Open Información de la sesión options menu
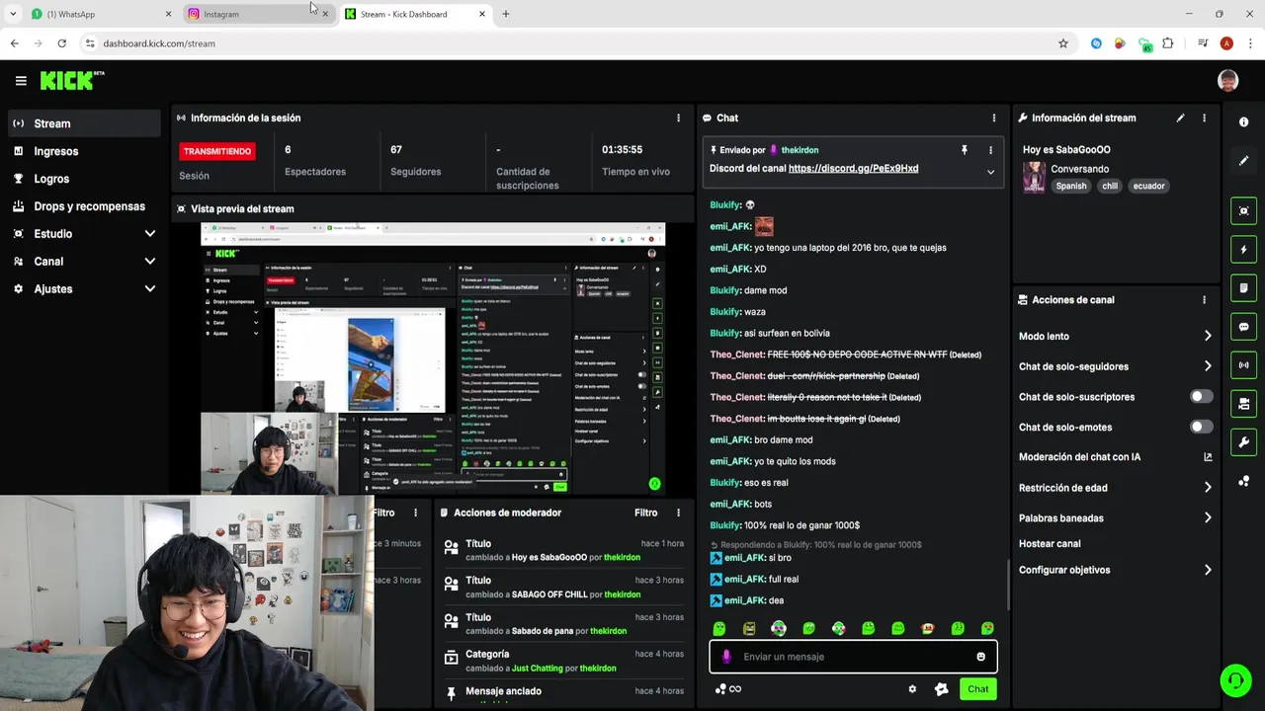This screenshot has height=711, width=1265. pyautogui.click(x=678, y=118)
